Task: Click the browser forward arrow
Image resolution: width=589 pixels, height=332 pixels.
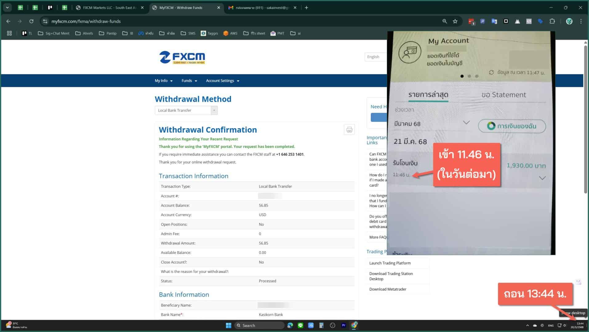Action: (x=20, y=21)
